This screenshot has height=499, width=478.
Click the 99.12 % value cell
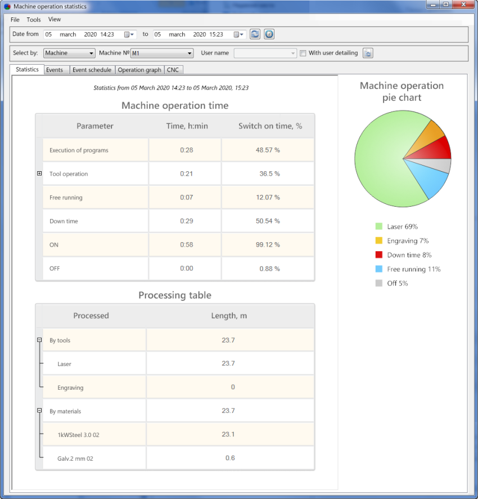268,245
